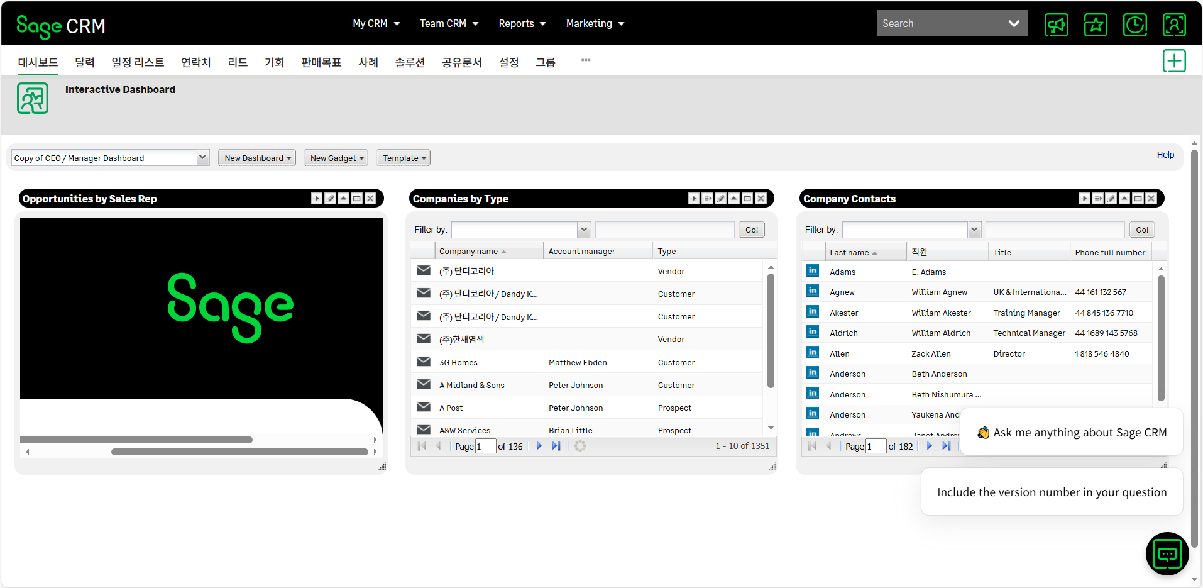Collapse the Opportunities by Sales Rep gadget
The image size is (1203, 588).
pos(343,199)
